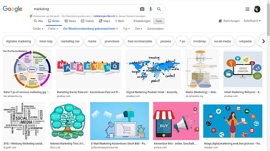Expand the Mehr menu
This screenshot has height=151, width=270.
(x=120, y=21)
